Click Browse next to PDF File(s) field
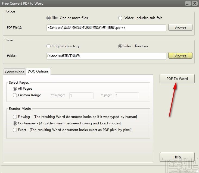 (x=180, y=27)
